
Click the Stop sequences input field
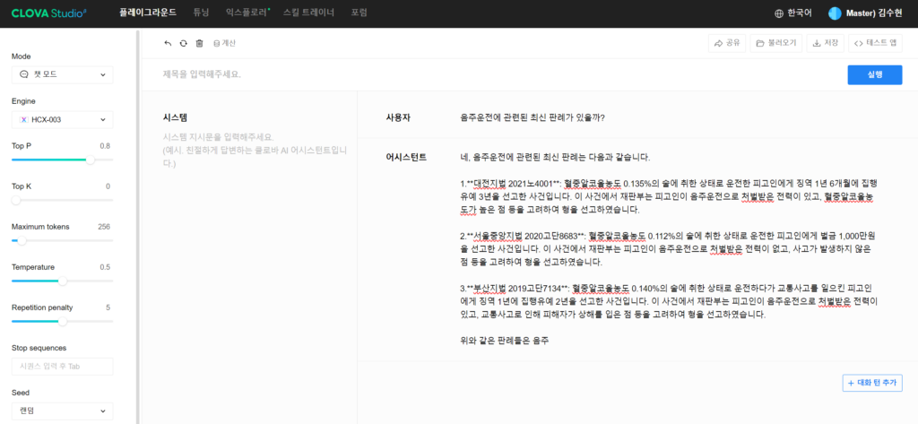coord(62,366)
